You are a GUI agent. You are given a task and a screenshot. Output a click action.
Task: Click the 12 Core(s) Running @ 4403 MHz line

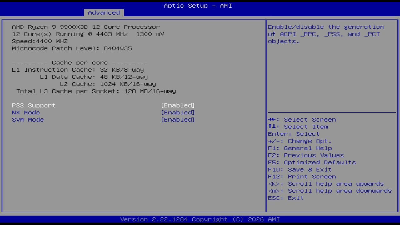tap(88, 34)
